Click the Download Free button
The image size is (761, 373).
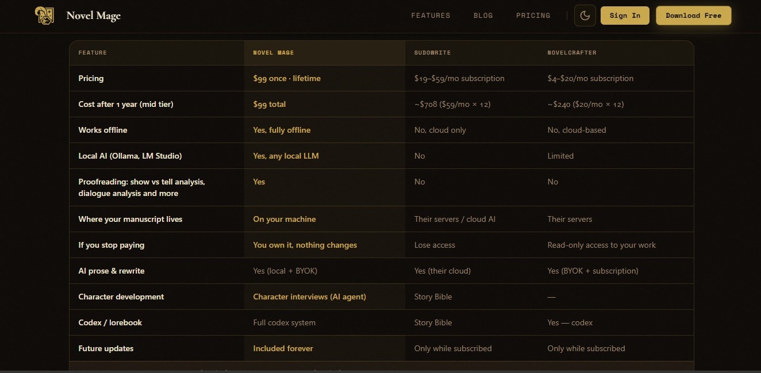pos(693,16)
